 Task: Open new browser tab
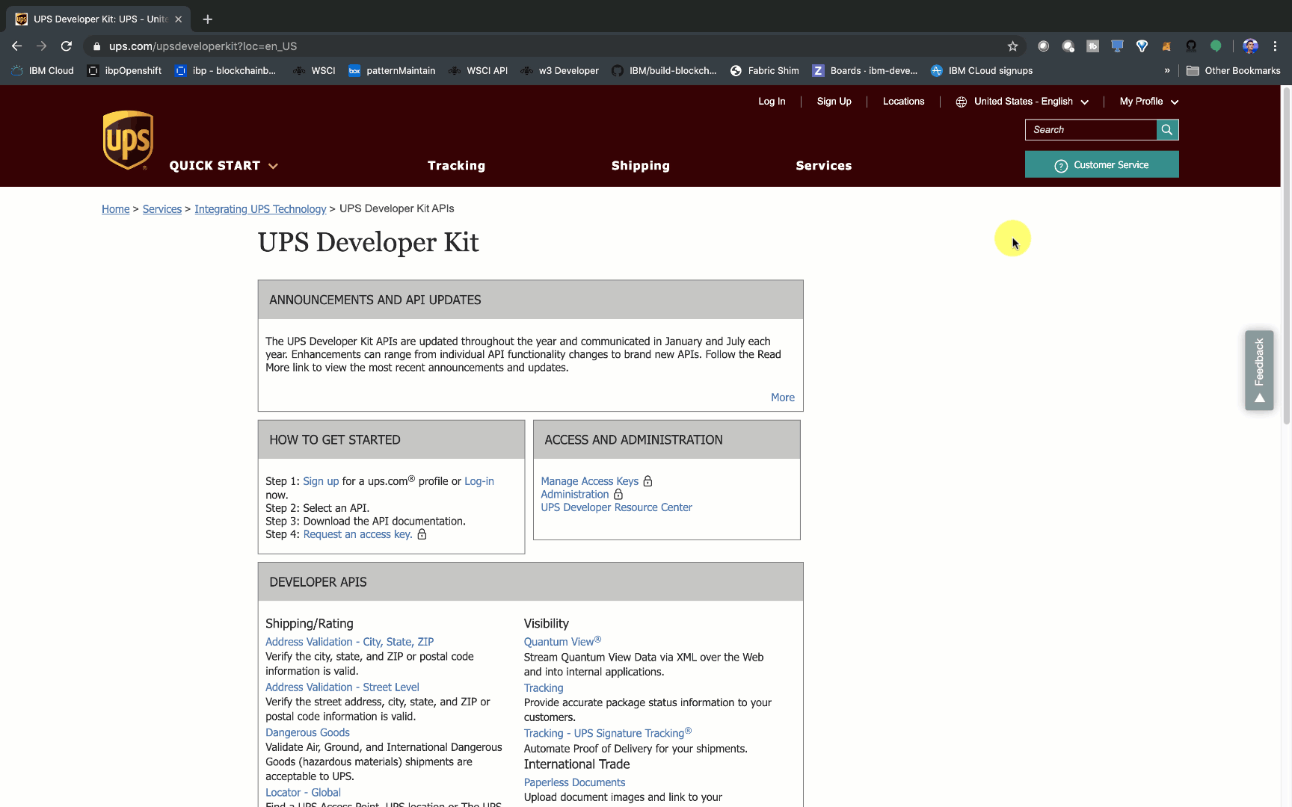(208, 19)
